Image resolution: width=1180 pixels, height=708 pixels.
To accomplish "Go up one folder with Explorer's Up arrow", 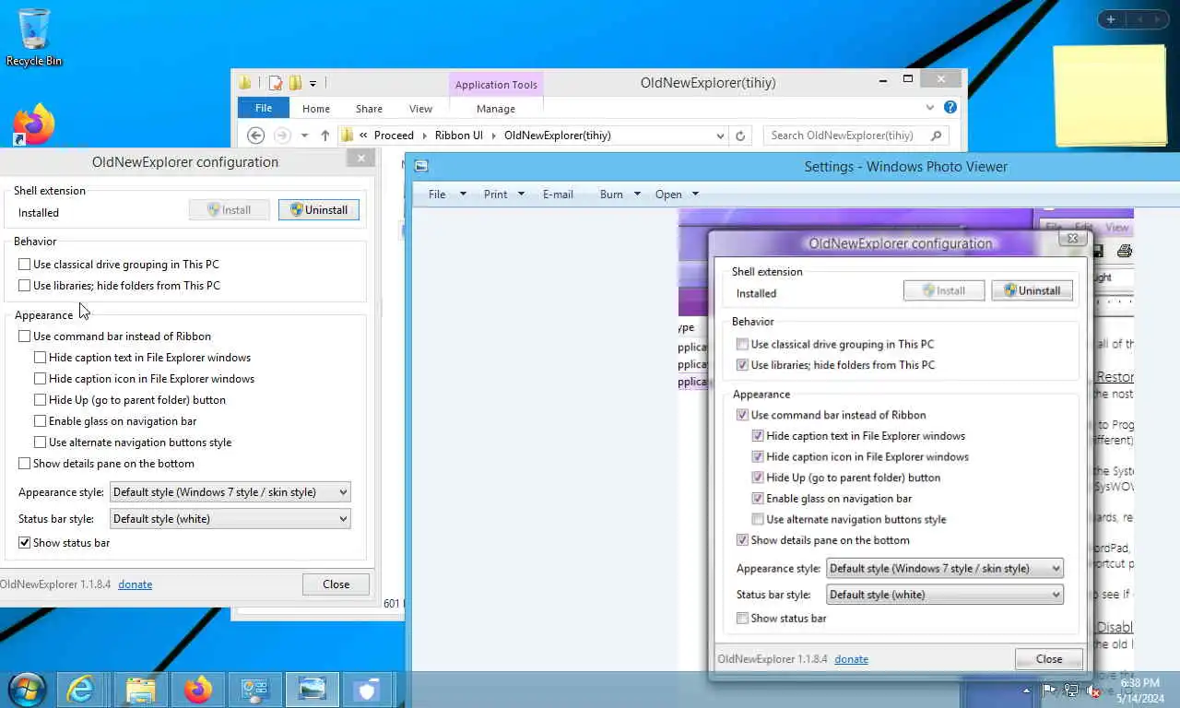I will click(x=325, y=136).
